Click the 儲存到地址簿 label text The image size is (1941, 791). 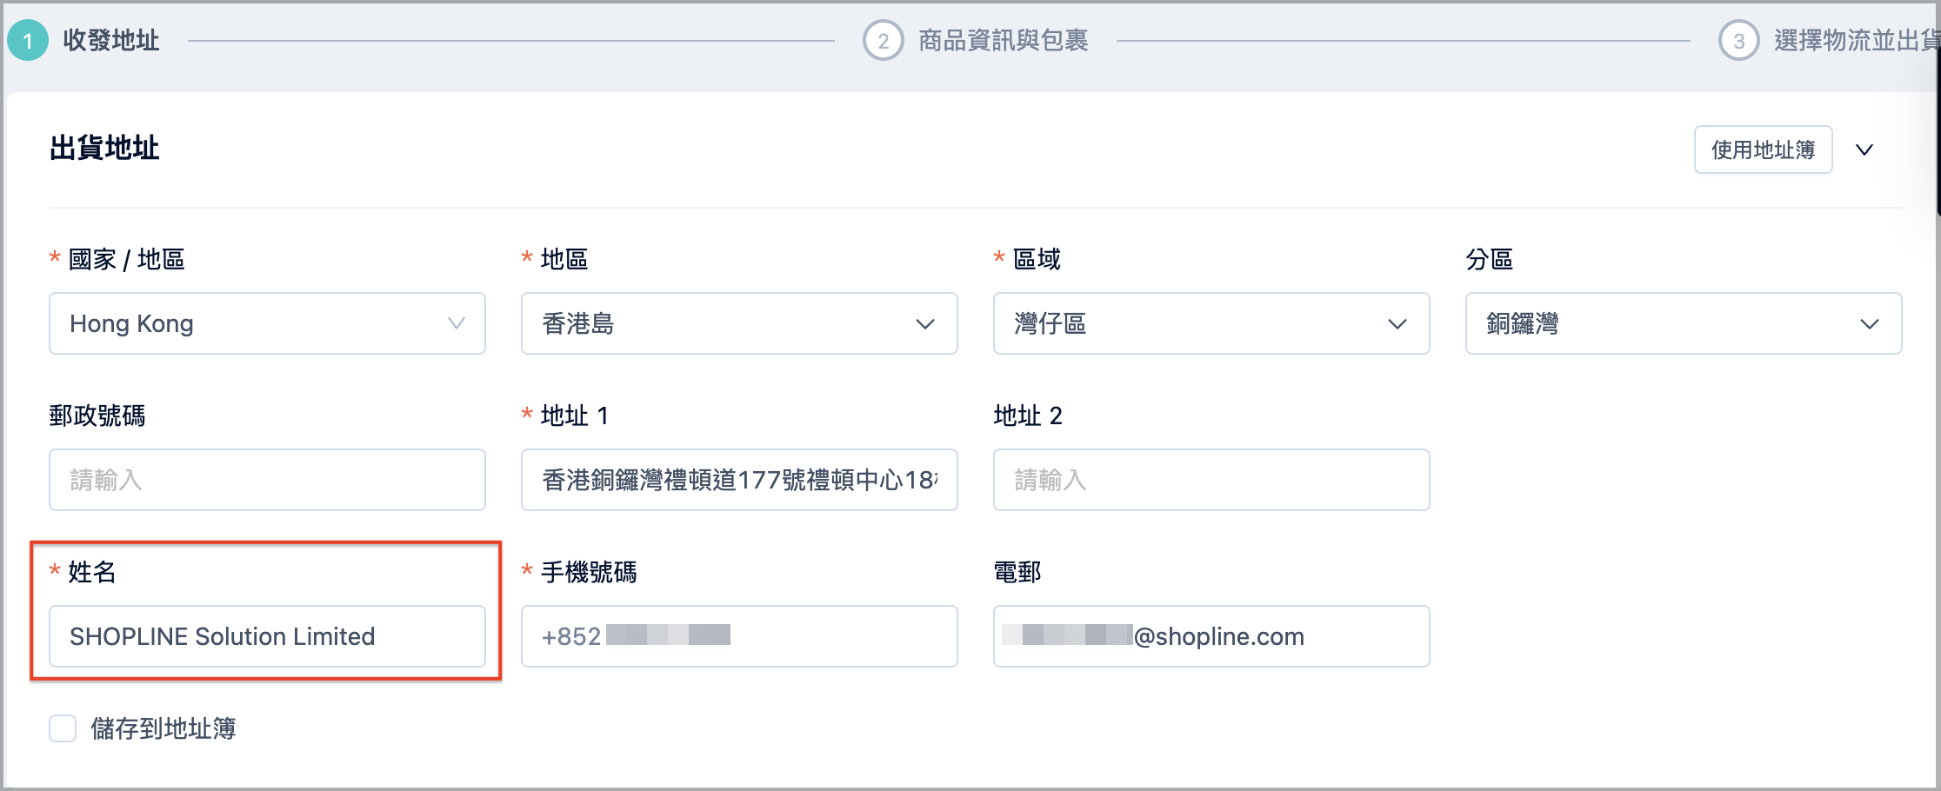[x=163, y=728]
